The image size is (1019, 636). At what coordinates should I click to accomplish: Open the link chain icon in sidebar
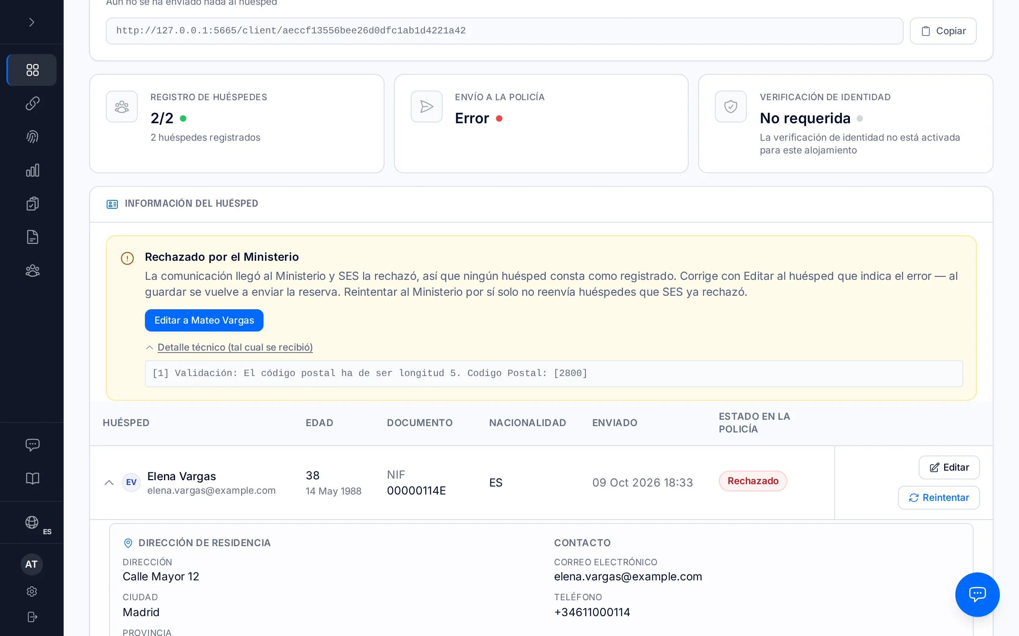tap(32, 103)
